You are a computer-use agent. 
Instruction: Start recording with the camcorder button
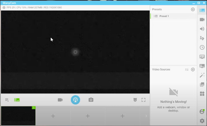(60, 100)
